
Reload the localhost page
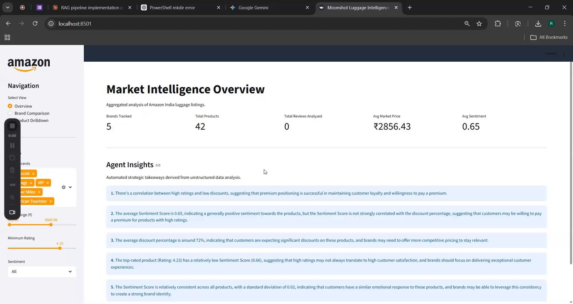pos(35,24)
